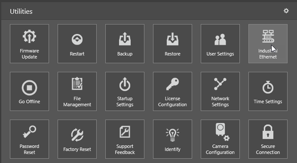The width and height of the screenshot is (297, 163).
Task: Open the Utilities panel gear settings
Action: click(x=286, y=11)
